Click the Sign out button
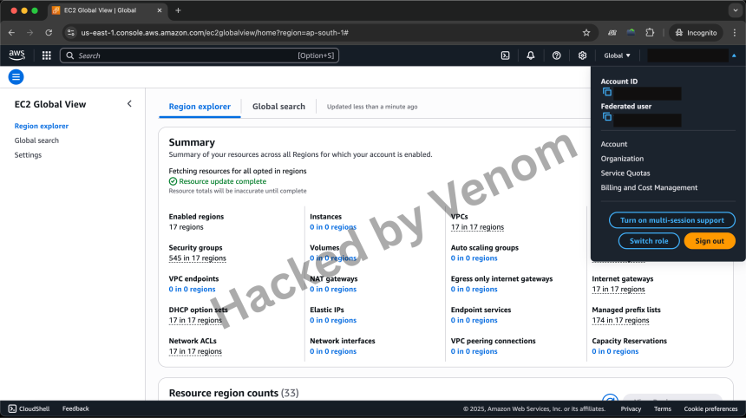746x418 pixels. [x=710, y=240]
